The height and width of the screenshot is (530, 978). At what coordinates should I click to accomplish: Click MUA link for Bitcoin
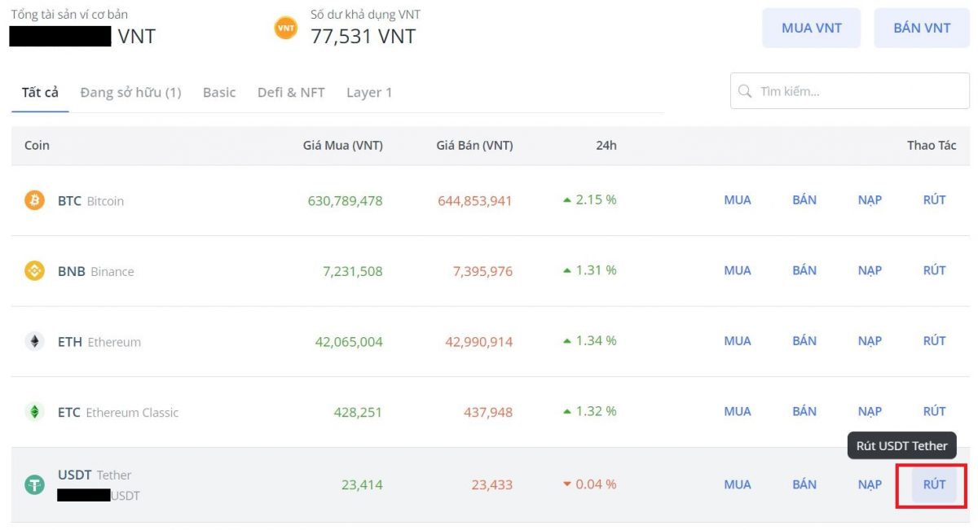[738, 200]
